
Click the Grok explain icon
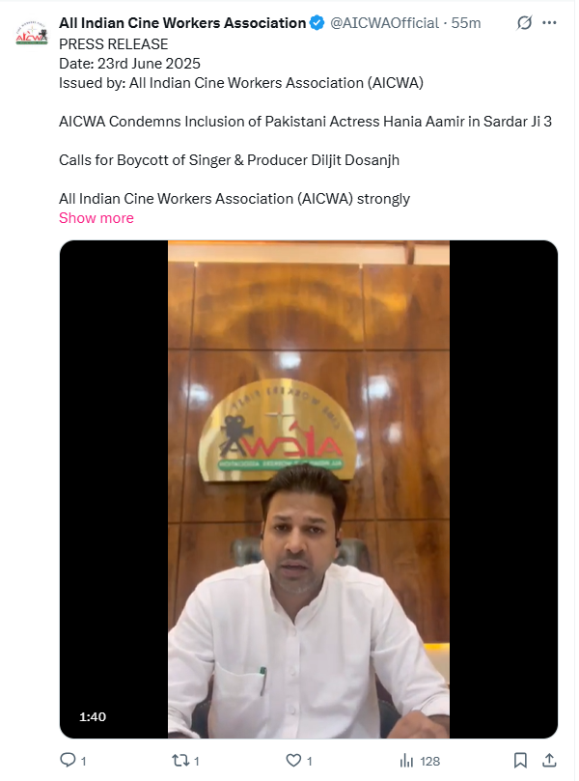click(x=524, y=22)
